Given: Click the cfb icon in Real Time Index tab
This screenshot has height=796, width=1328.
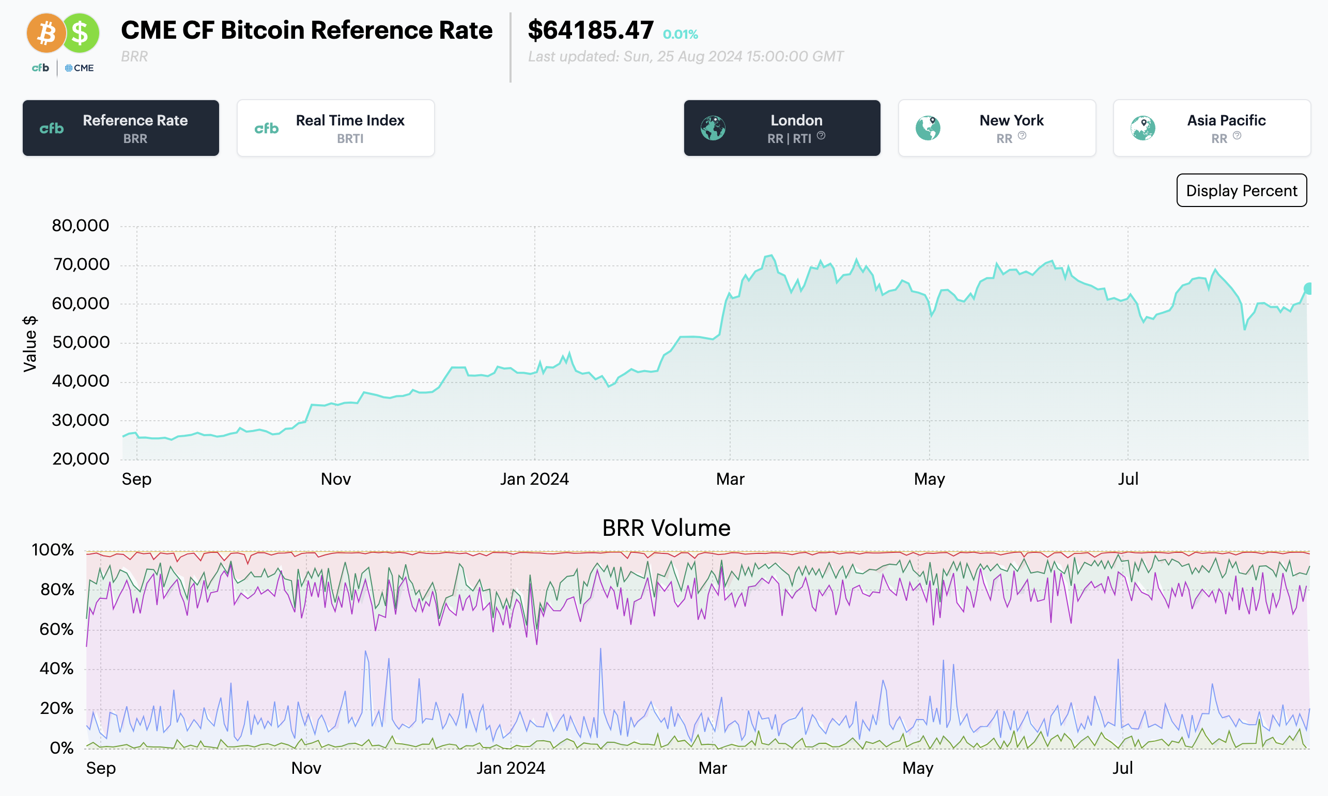Looking at the screenshot, I should (x=266, y=129).
